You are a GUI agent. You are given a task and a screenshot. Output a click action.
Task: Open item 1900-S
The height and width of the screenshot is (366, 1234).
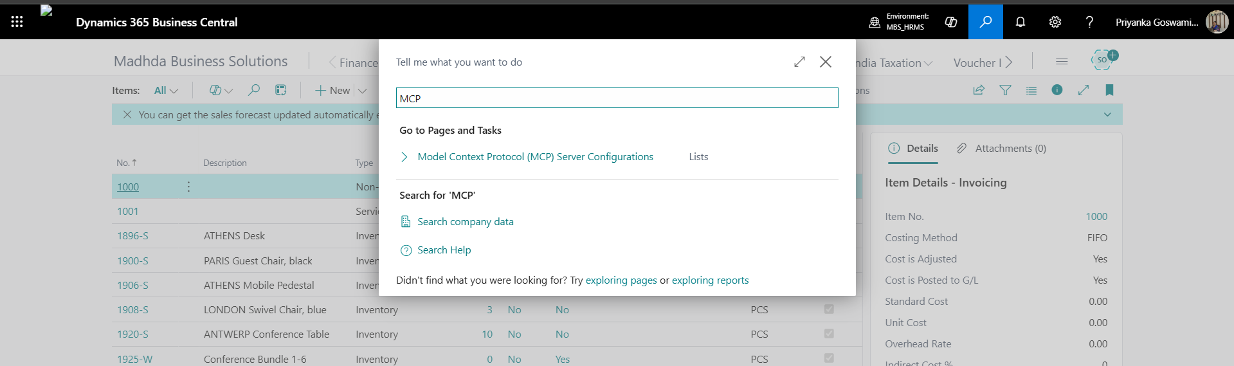click(x=132, y=261)
